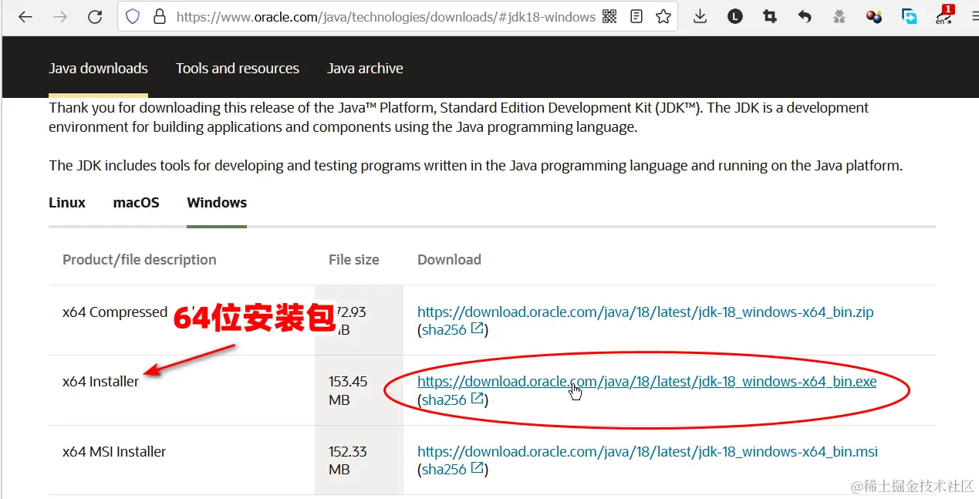Open external sha256 icon for zip file

[478, 329]
